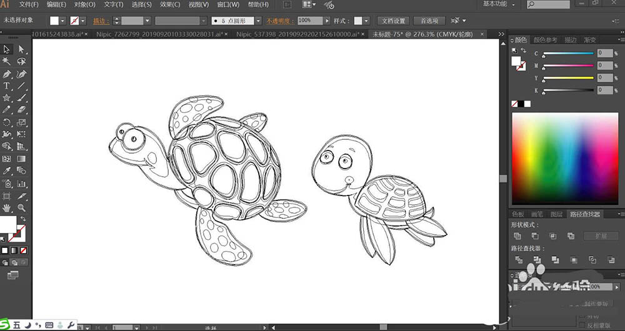
Task: Open fill color dropdown in control bar
Action: tap(63, 21)
